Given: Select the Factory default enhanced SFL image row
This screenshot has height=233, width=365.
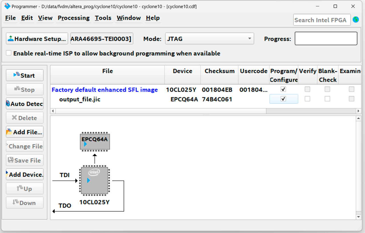Looking at the screenshot, I should (x=105, y=90).
